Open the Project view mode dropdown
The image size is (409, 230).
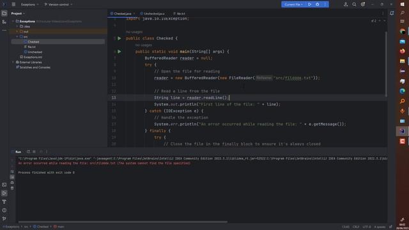pyautogui.click(x=18, y=13)
